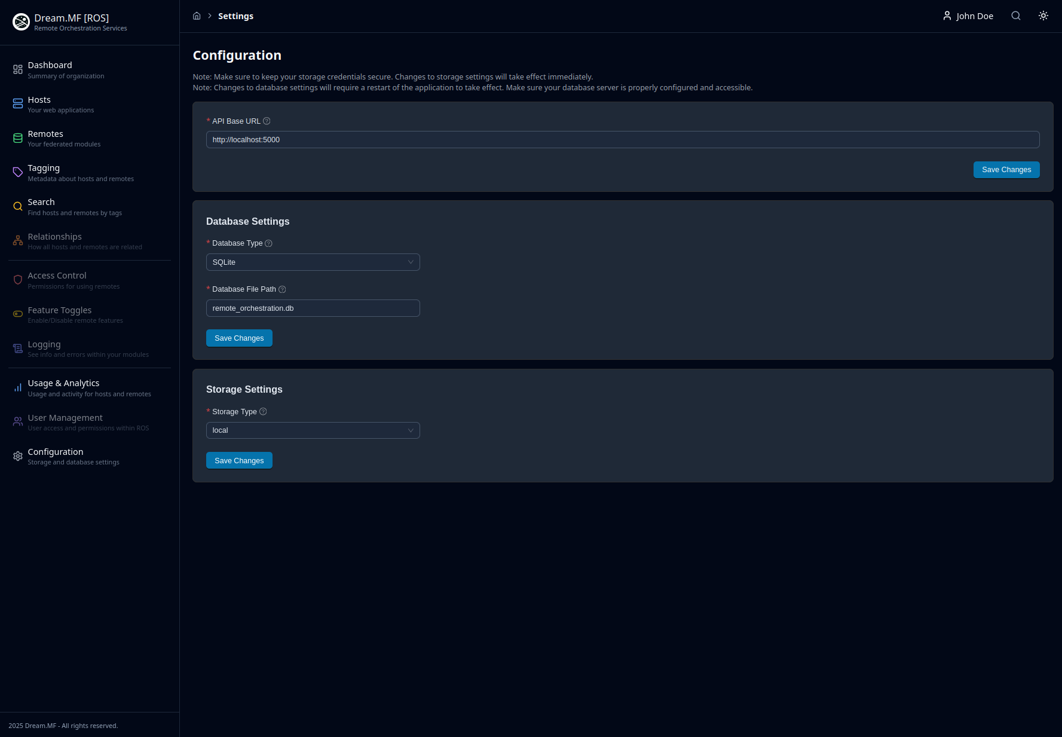Open the Database Type SQLite dropdown

(313, 262)
